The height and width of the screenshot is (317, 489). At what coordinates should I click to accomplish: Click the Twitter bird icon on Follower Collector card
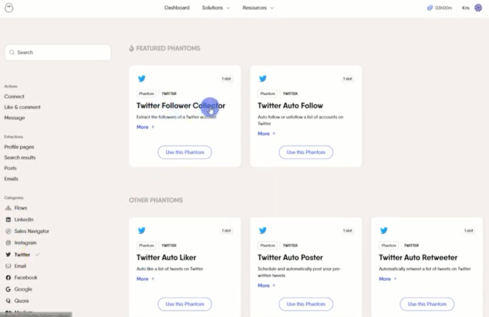pyautogui.click(x=142, y=78)
